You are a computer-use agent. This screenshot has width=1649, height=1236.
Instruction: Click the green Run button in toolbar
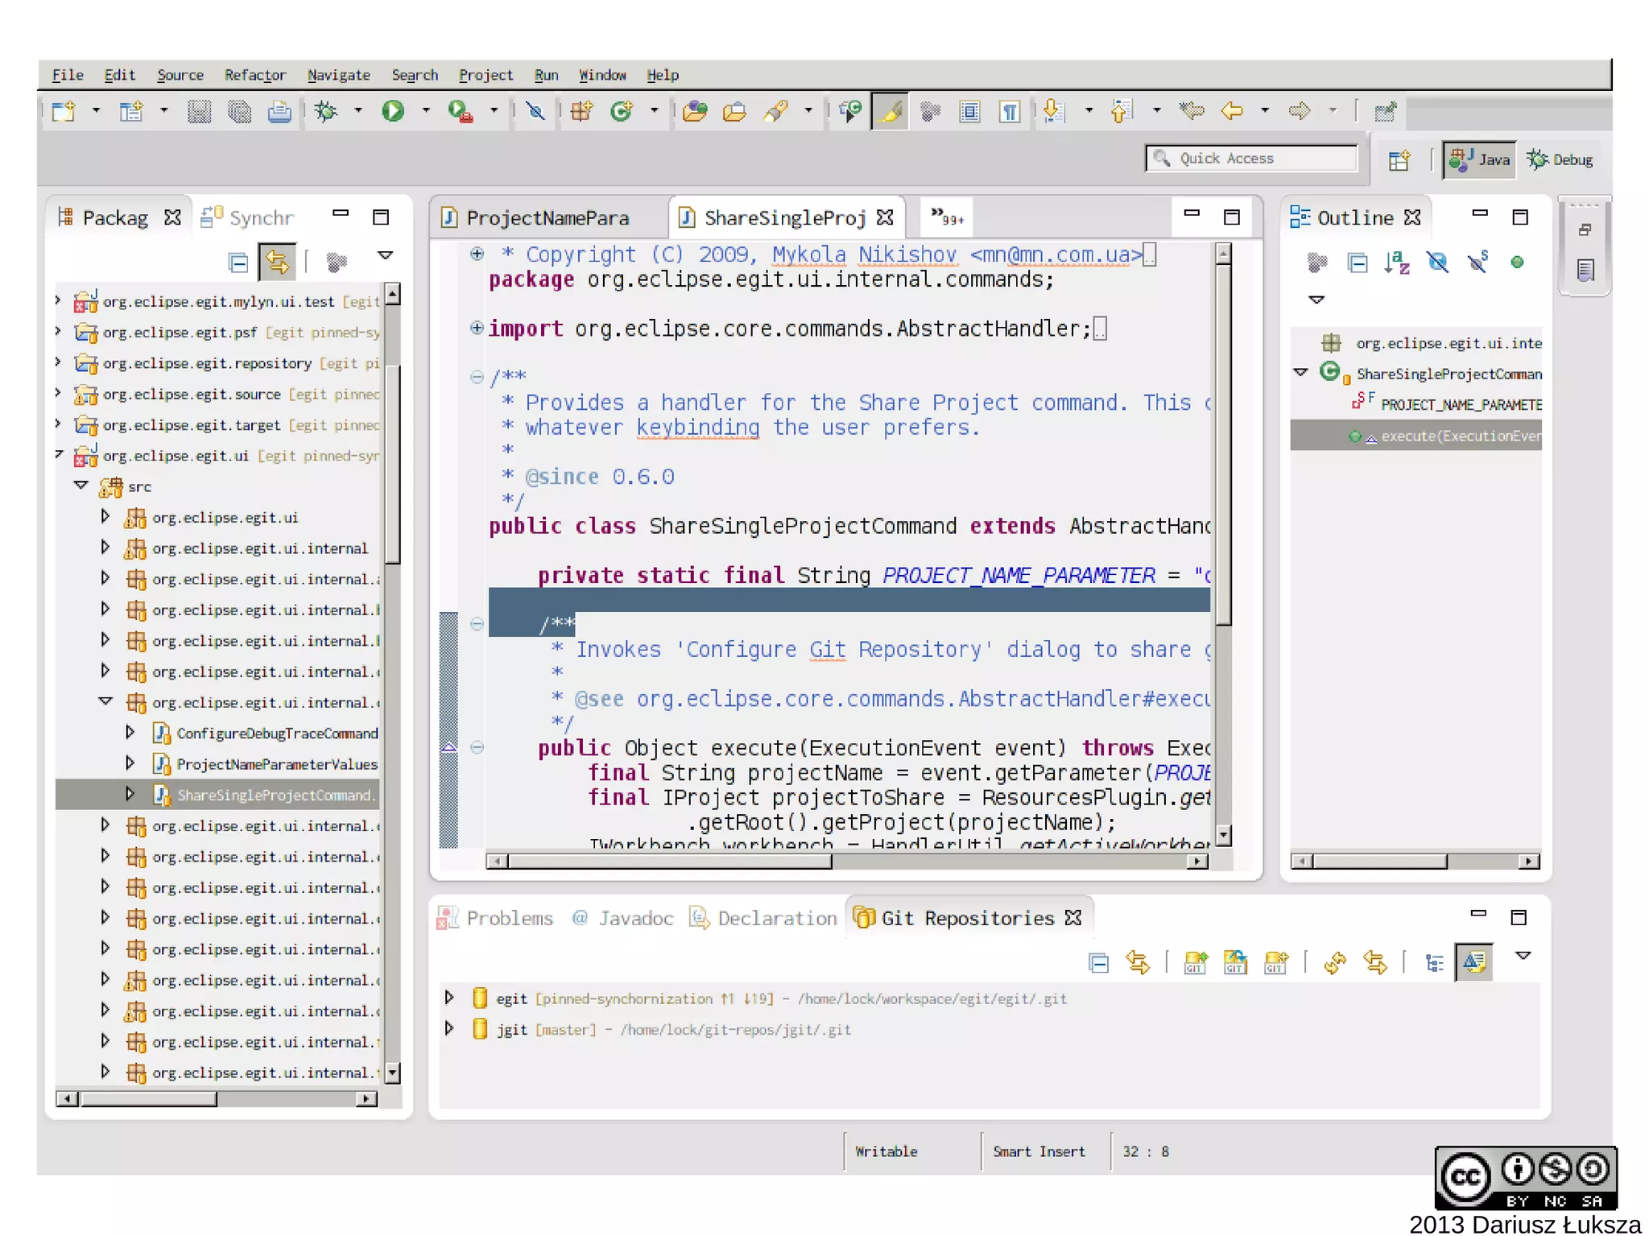click(393, 111)
